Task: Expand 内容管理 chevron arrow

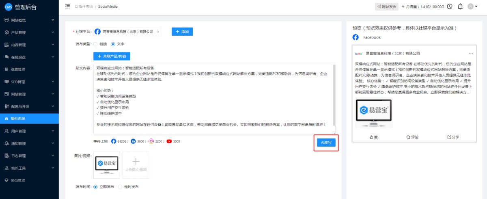Action: tap(53, 45)
